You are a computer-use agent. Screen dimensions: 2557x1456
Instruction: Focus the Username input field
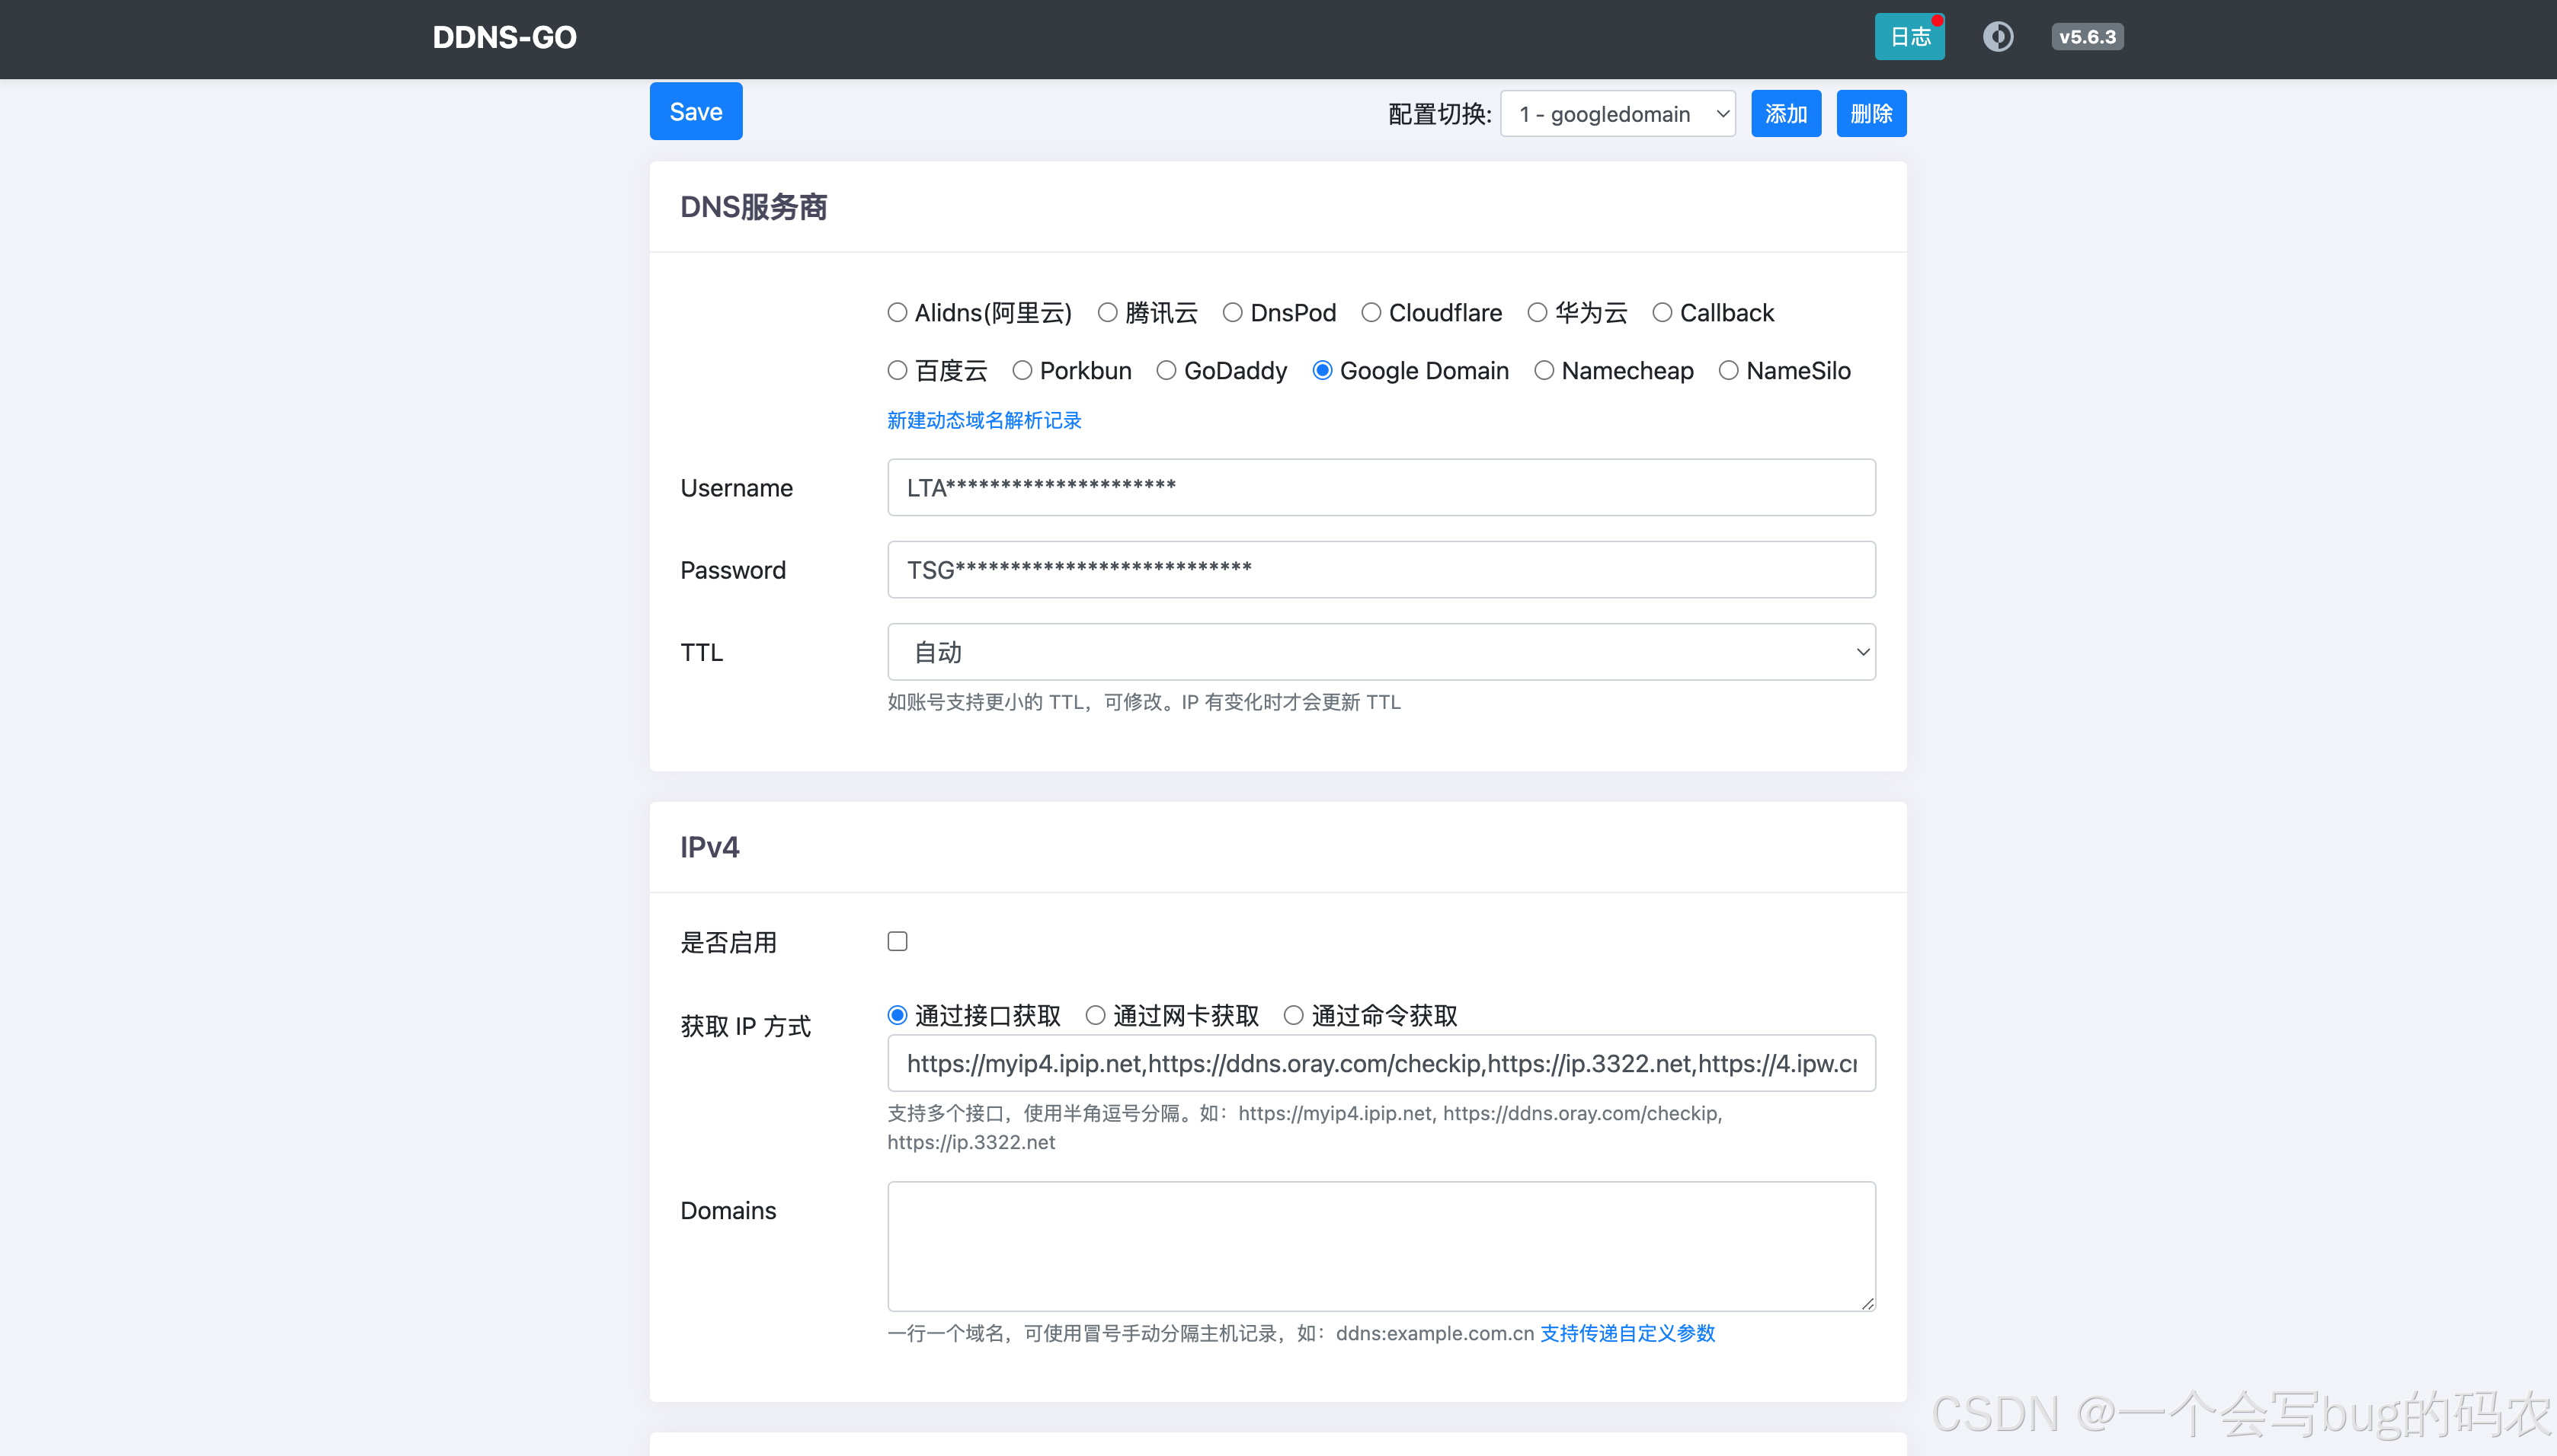1381,488
